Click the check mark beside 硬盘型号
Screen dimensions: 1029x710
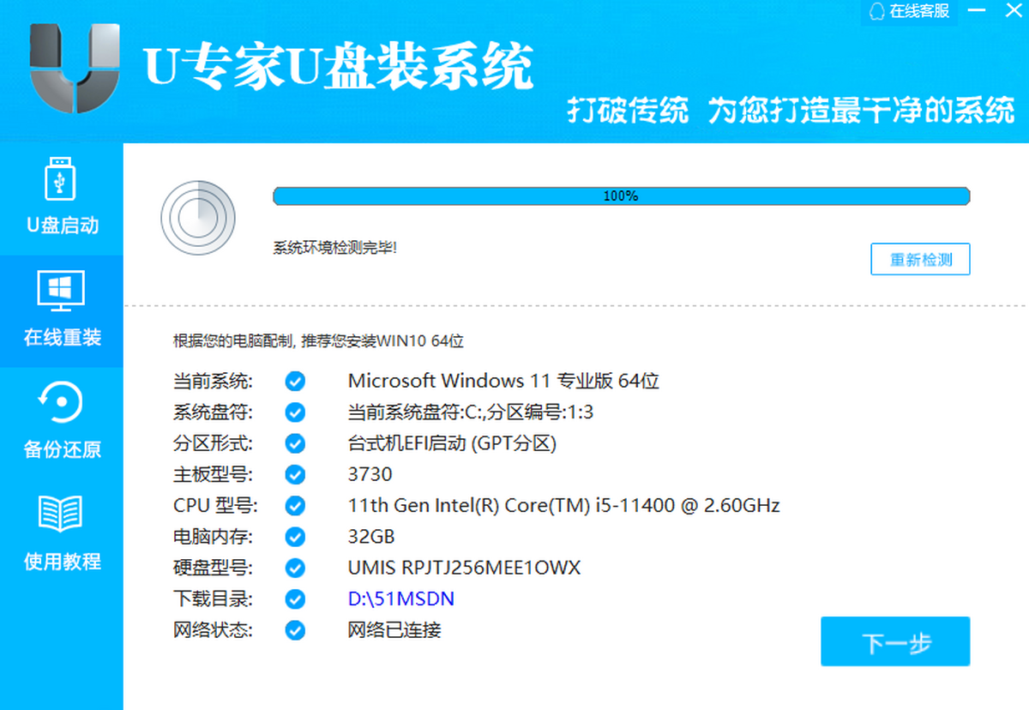(295, 568)
